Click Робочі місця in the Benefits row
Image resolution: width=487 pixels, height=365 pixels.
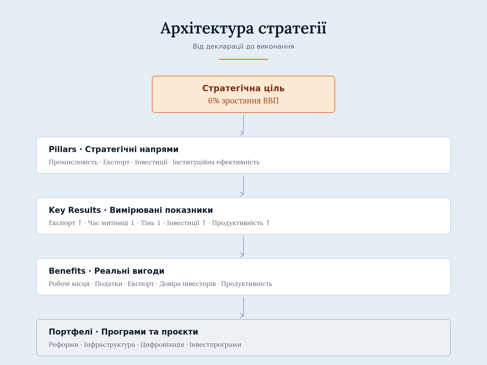tap(69, 284)
